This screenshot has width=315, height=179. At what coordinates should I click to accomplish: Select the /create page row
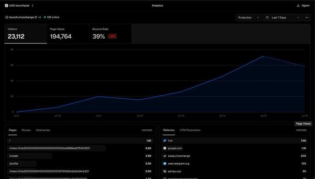[x=80, y=156]
